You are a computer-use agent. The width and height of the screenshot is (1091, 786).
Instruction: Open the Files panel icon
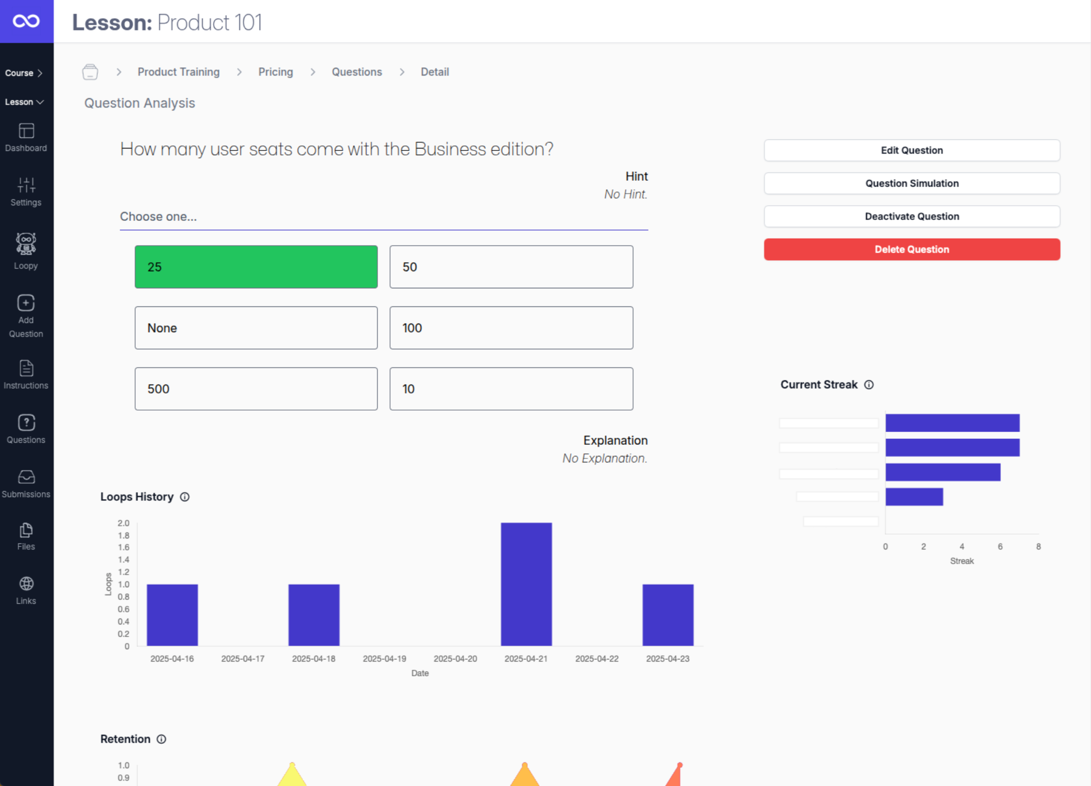25,530
